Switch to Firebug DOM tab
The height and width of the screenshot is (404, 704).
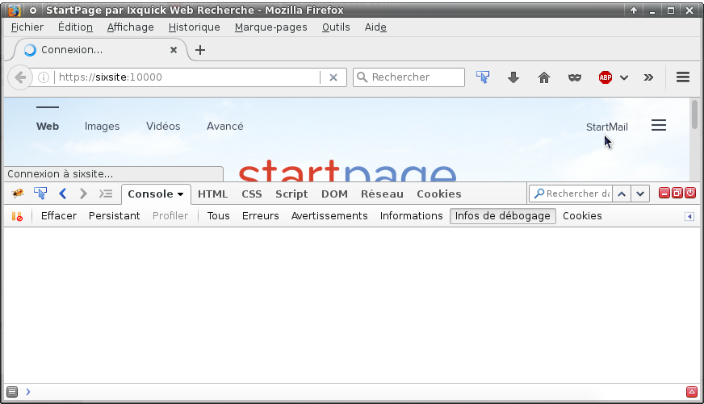334,194
